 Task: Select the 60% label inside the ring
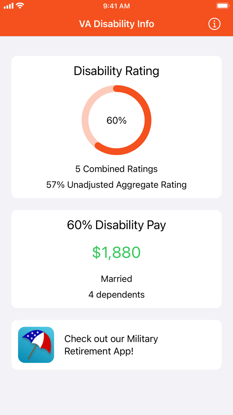[116, 120]
